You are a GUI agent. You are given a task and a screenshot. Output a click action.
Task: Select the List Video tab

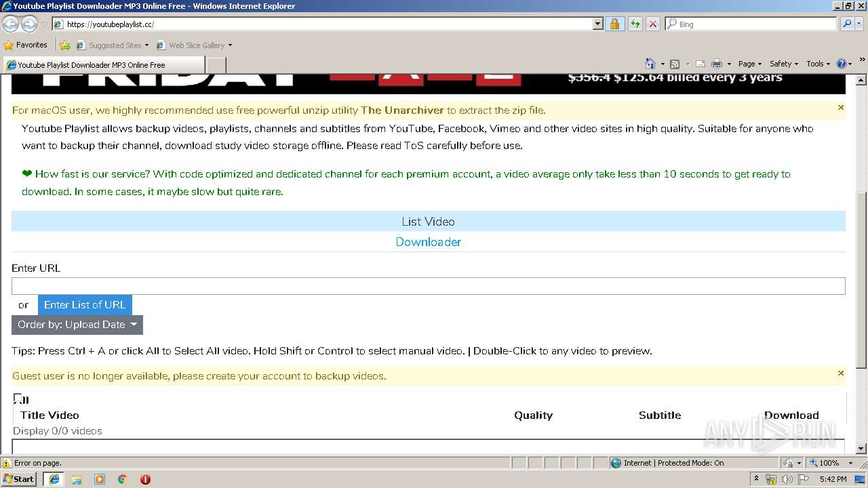pos(428,222)
